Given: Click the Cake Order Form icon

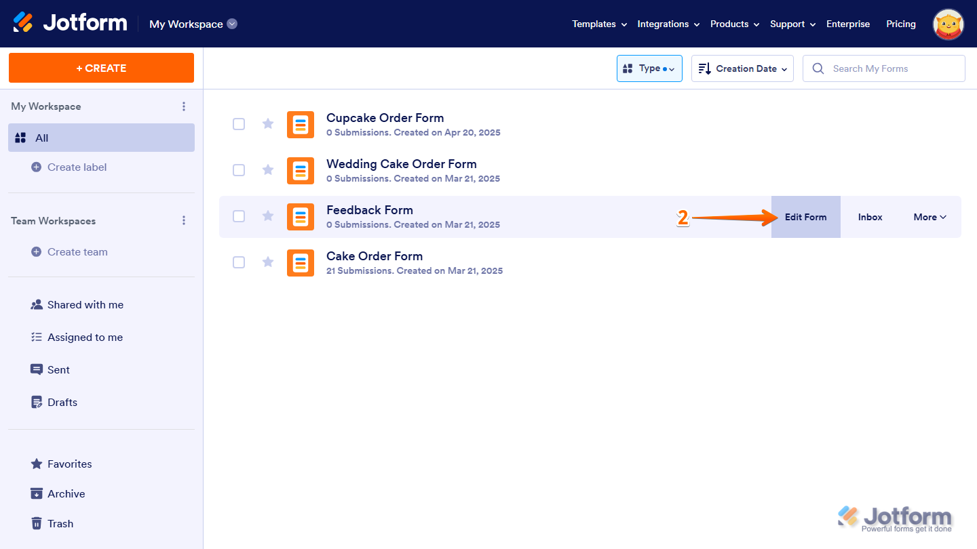Looking at the screenshot, I should (301, 263).
